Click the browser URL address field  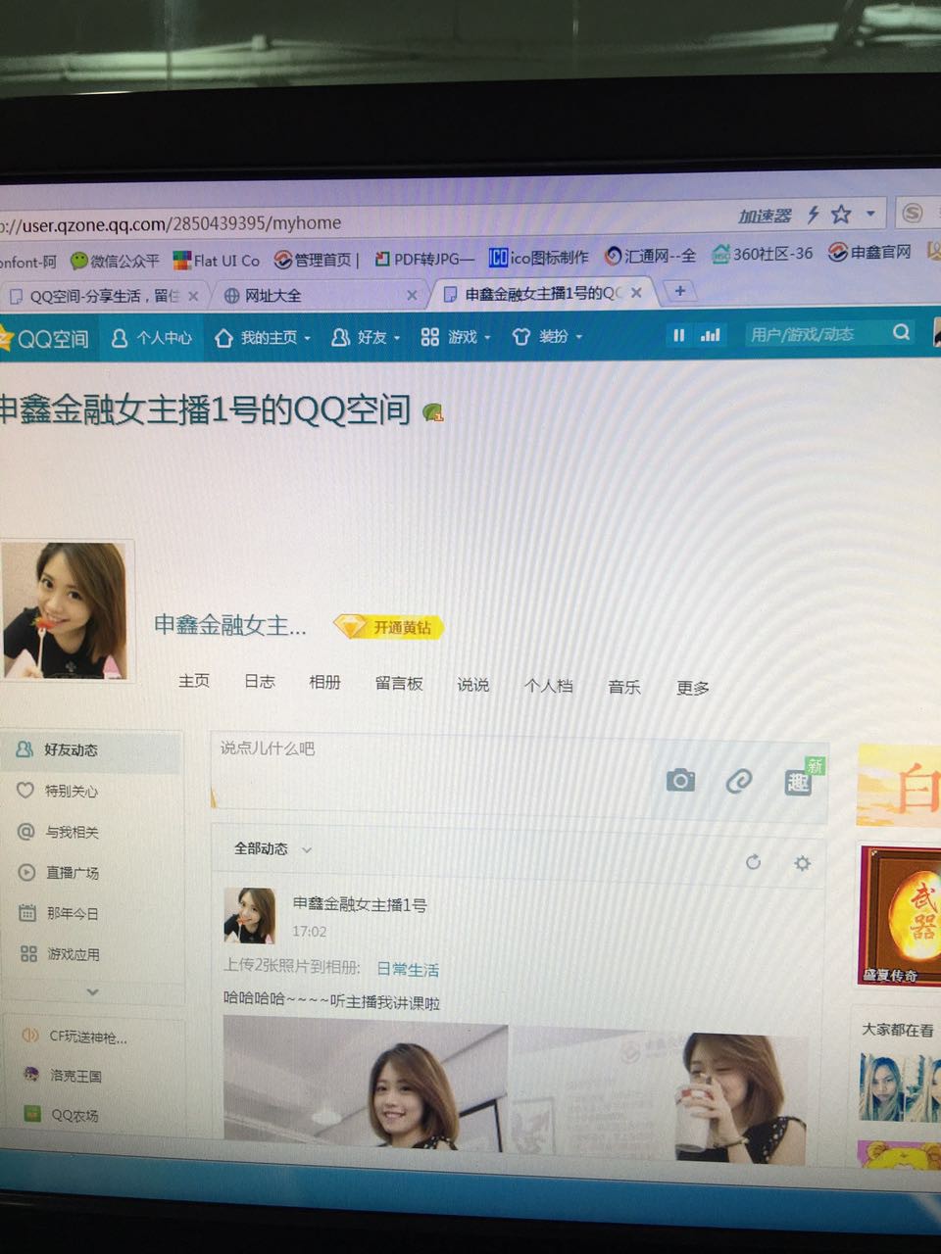(x=363, y=222)
